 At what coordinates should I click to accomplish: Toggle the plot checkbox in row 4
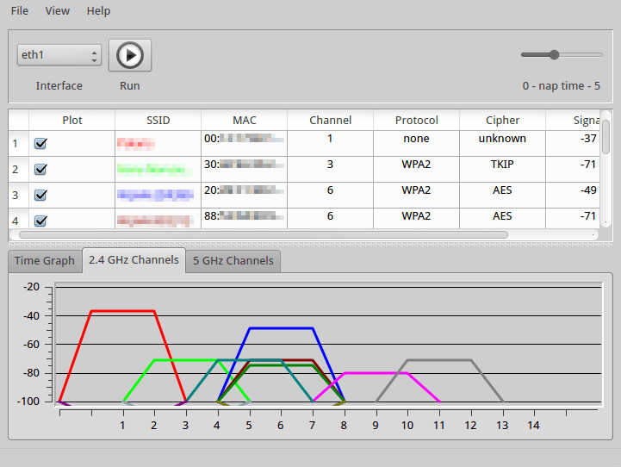pyautogui.click(x=40, y=221)
